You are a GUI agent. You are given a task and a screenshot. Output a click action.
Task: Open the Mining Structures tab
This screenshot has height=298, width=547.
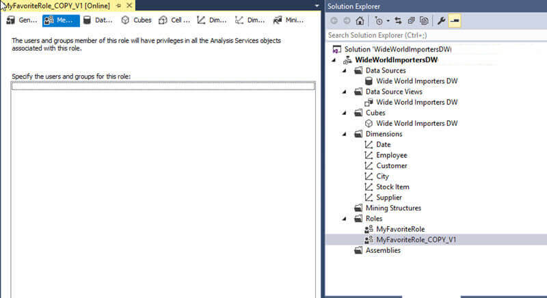(289, 21)
